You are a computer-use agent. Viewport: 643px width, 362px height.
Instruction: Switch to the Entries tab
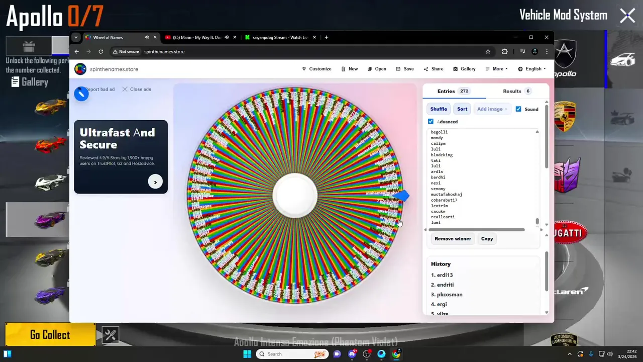pyautogui.click(x=454, y=91)
